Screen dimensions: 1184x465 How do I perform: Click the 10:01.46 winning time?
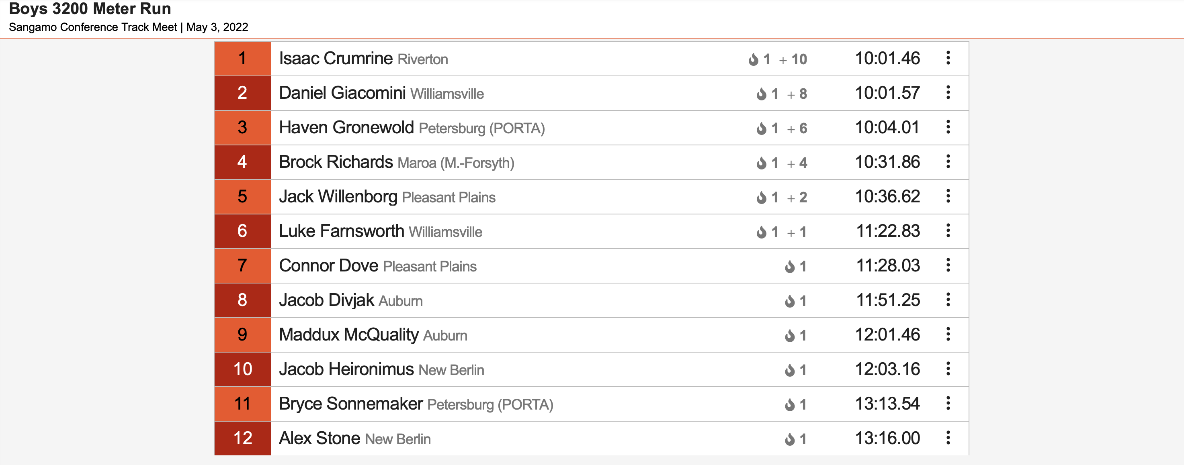point(887,59)
